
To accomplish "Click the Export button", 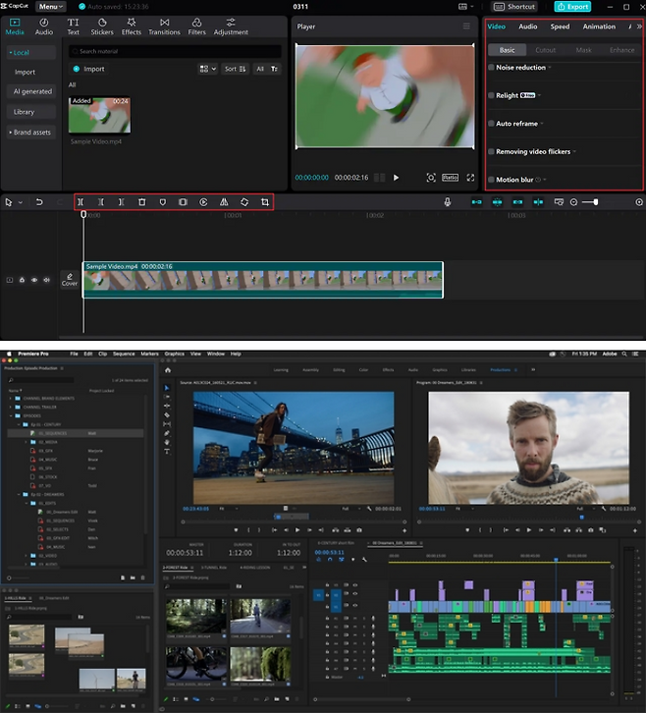I will tap(572, 7).
